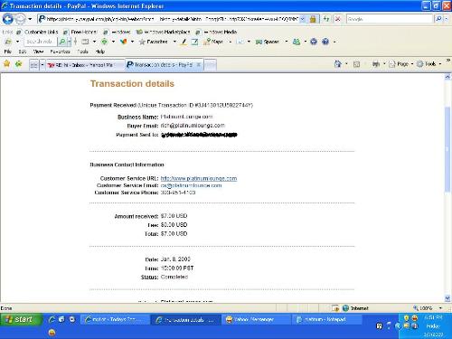Image resolution: width=452 pixels, height=339 pixels.
Task: Click the highlighter pencil toolbar icon
Action: [184, 42]
